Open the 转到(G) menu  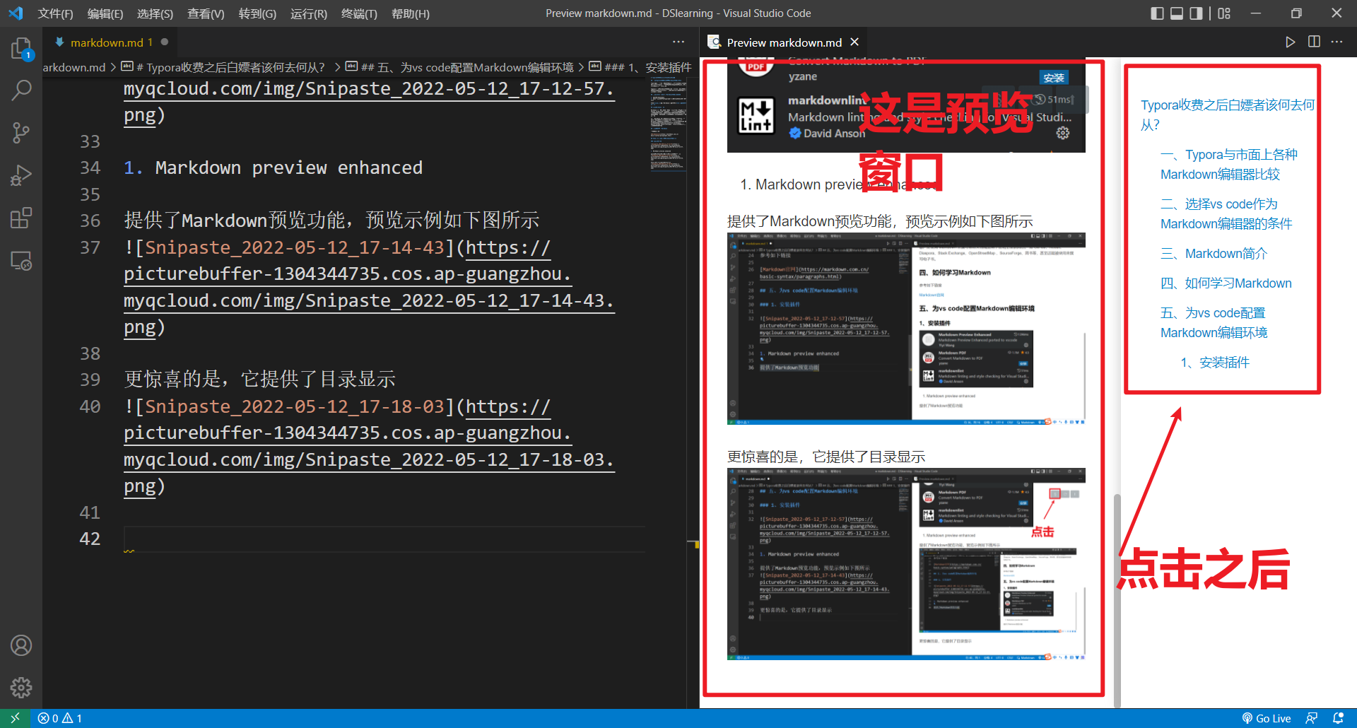[x=257, y=13]
